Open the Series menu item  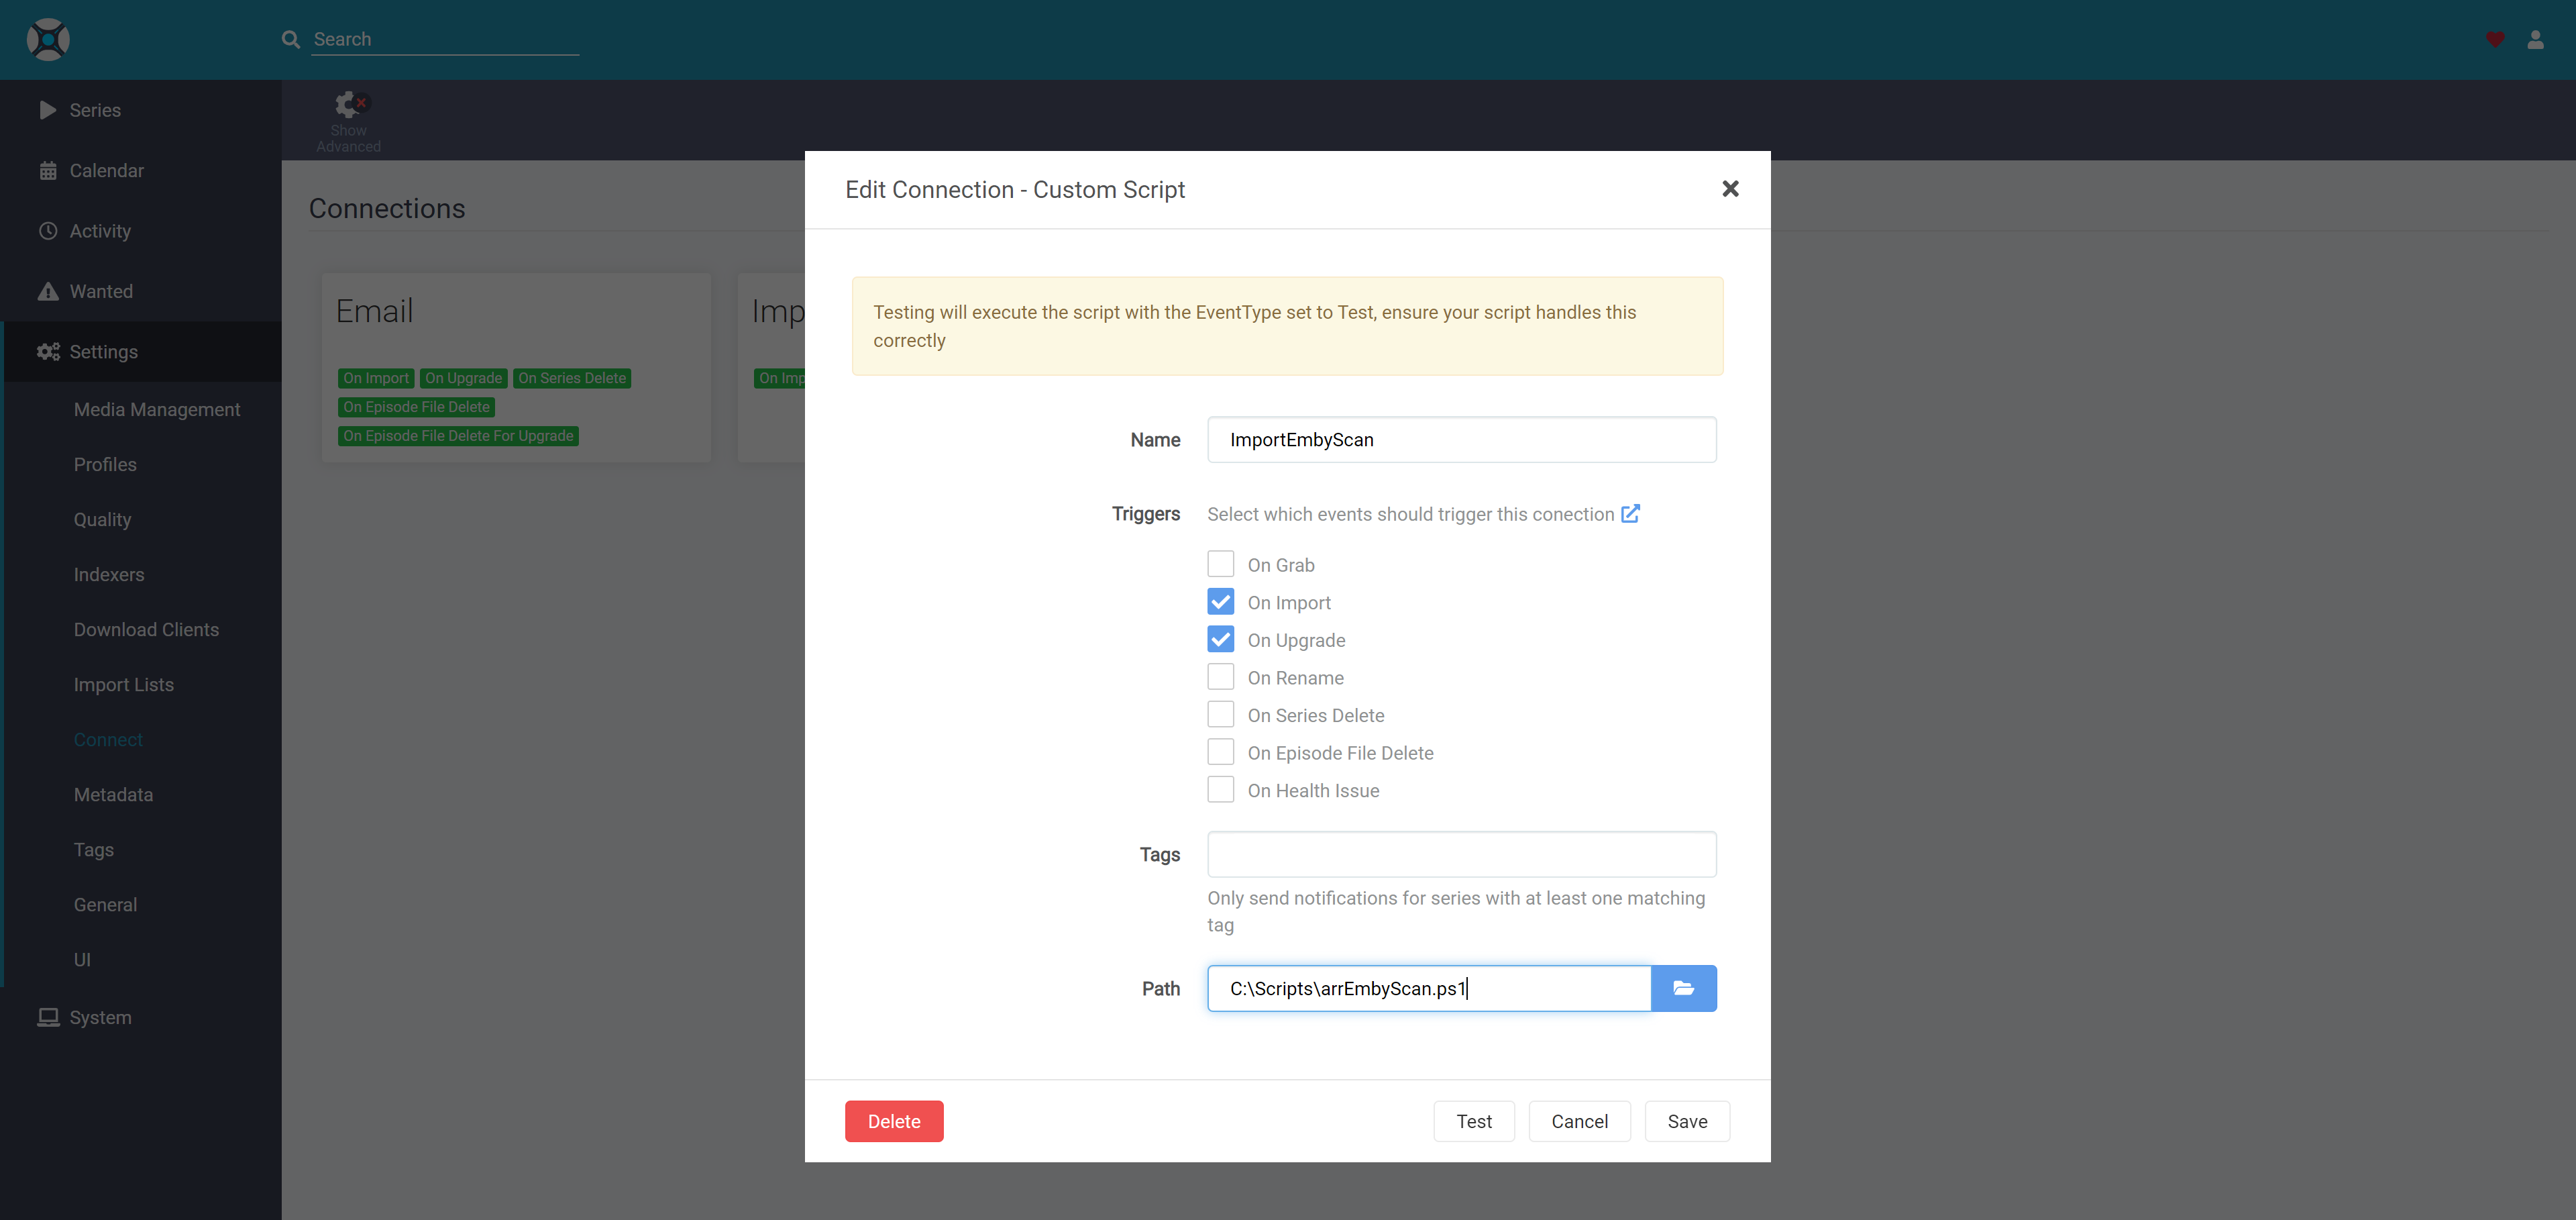pyautogui.click(x=95, y=110)
